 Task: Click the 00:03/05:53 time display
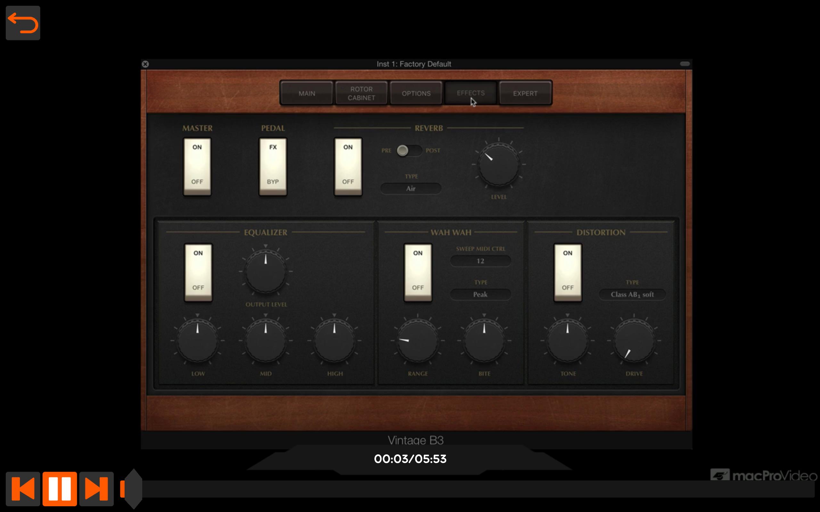click(410, 459)
